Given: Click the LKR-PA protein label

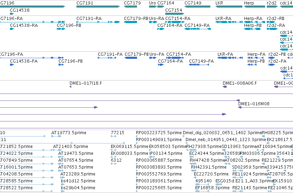Looking at the screenshot, I should pos(225,54).
